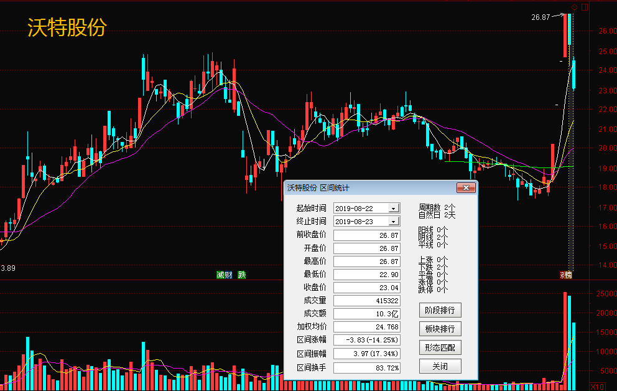Select the 收盘价 value 23.04

coord(367,288)
